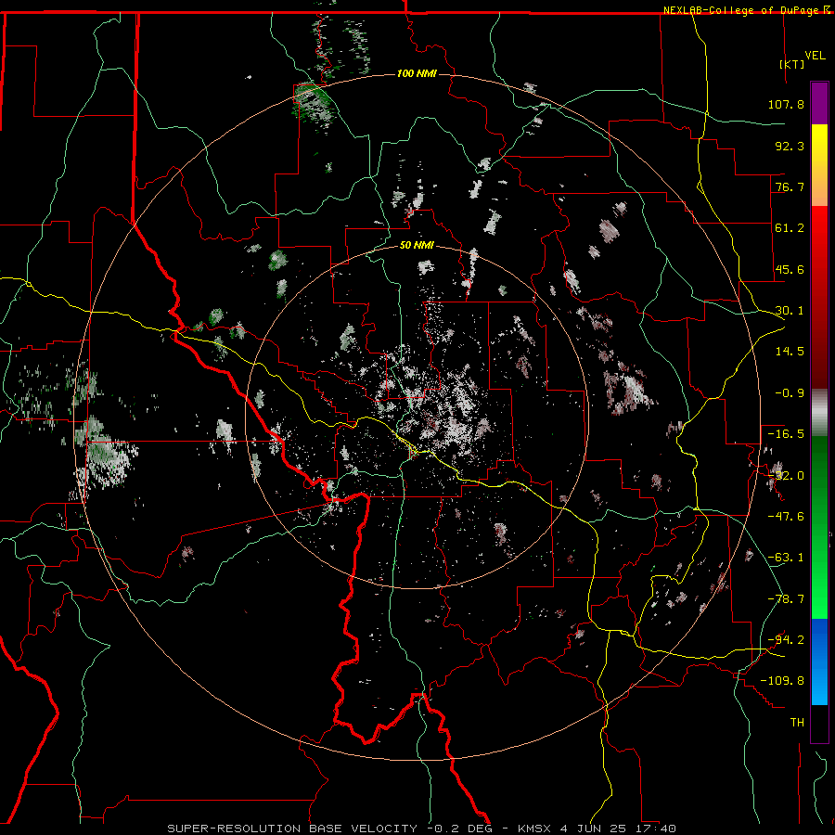Click the -78.7 velocity value

click(786, 599)
